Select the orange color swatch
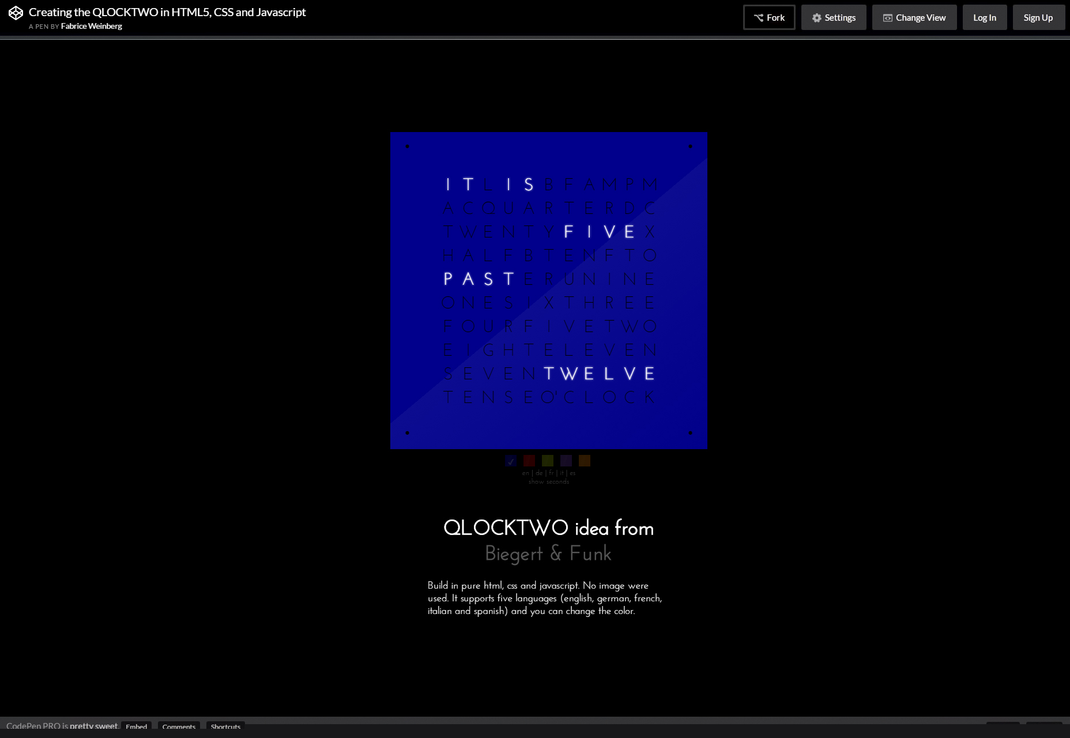The height and width of the screenshot is (738, 1070). click(585, 461)
